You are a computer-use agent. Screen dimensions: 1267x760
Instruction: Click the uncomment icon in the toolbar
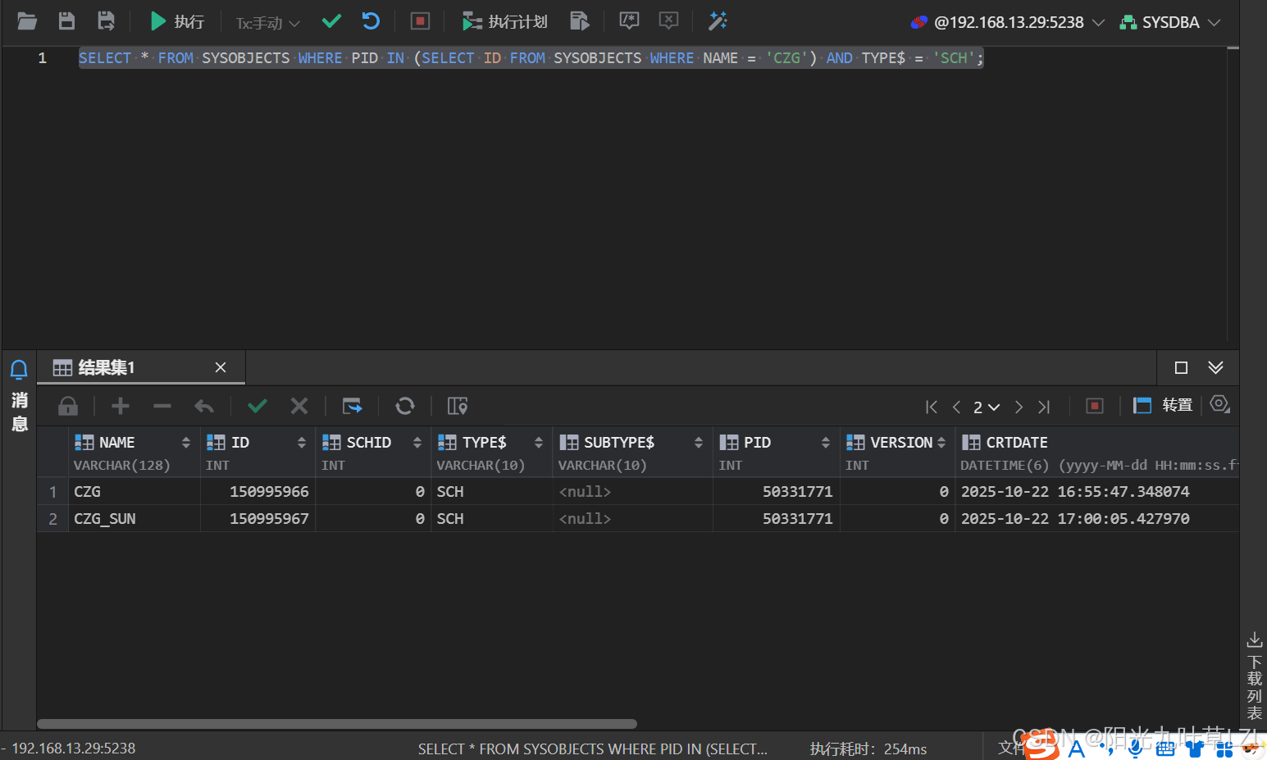point(668,21)
